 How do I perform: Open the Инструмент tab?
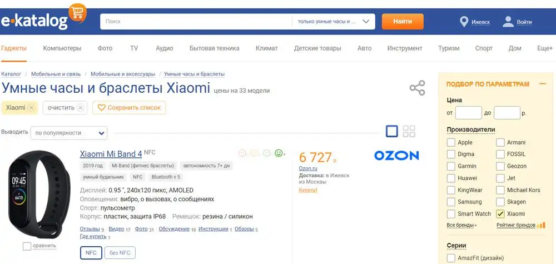(x=405, y=48)
